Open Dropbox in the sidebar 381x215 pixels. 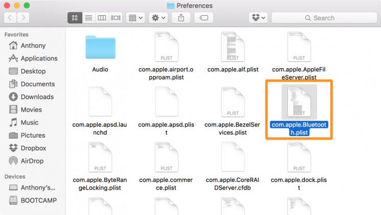pos(33,148)
